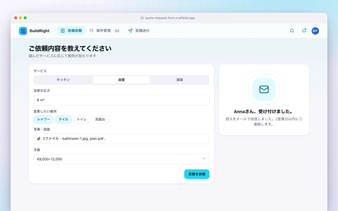Click the subtitle 選んだサービスに応じて質問が変わります
Screen dimensions: 338x211
62,56
